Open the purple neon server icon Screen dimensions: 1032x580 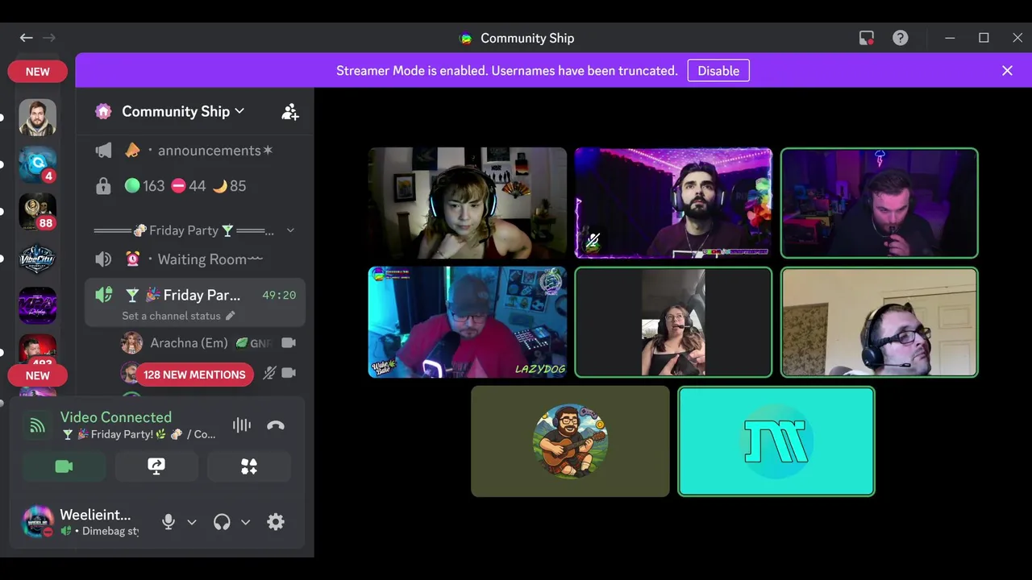coord(37,305)
